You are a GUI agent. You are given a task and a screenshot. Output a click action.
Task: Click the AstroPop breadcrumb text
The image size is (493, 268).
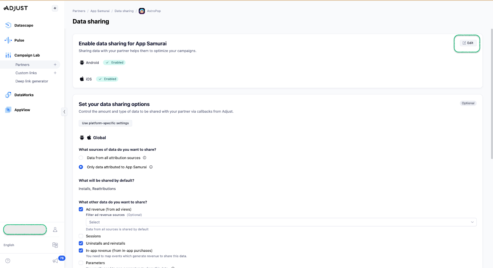coord(154,11)
